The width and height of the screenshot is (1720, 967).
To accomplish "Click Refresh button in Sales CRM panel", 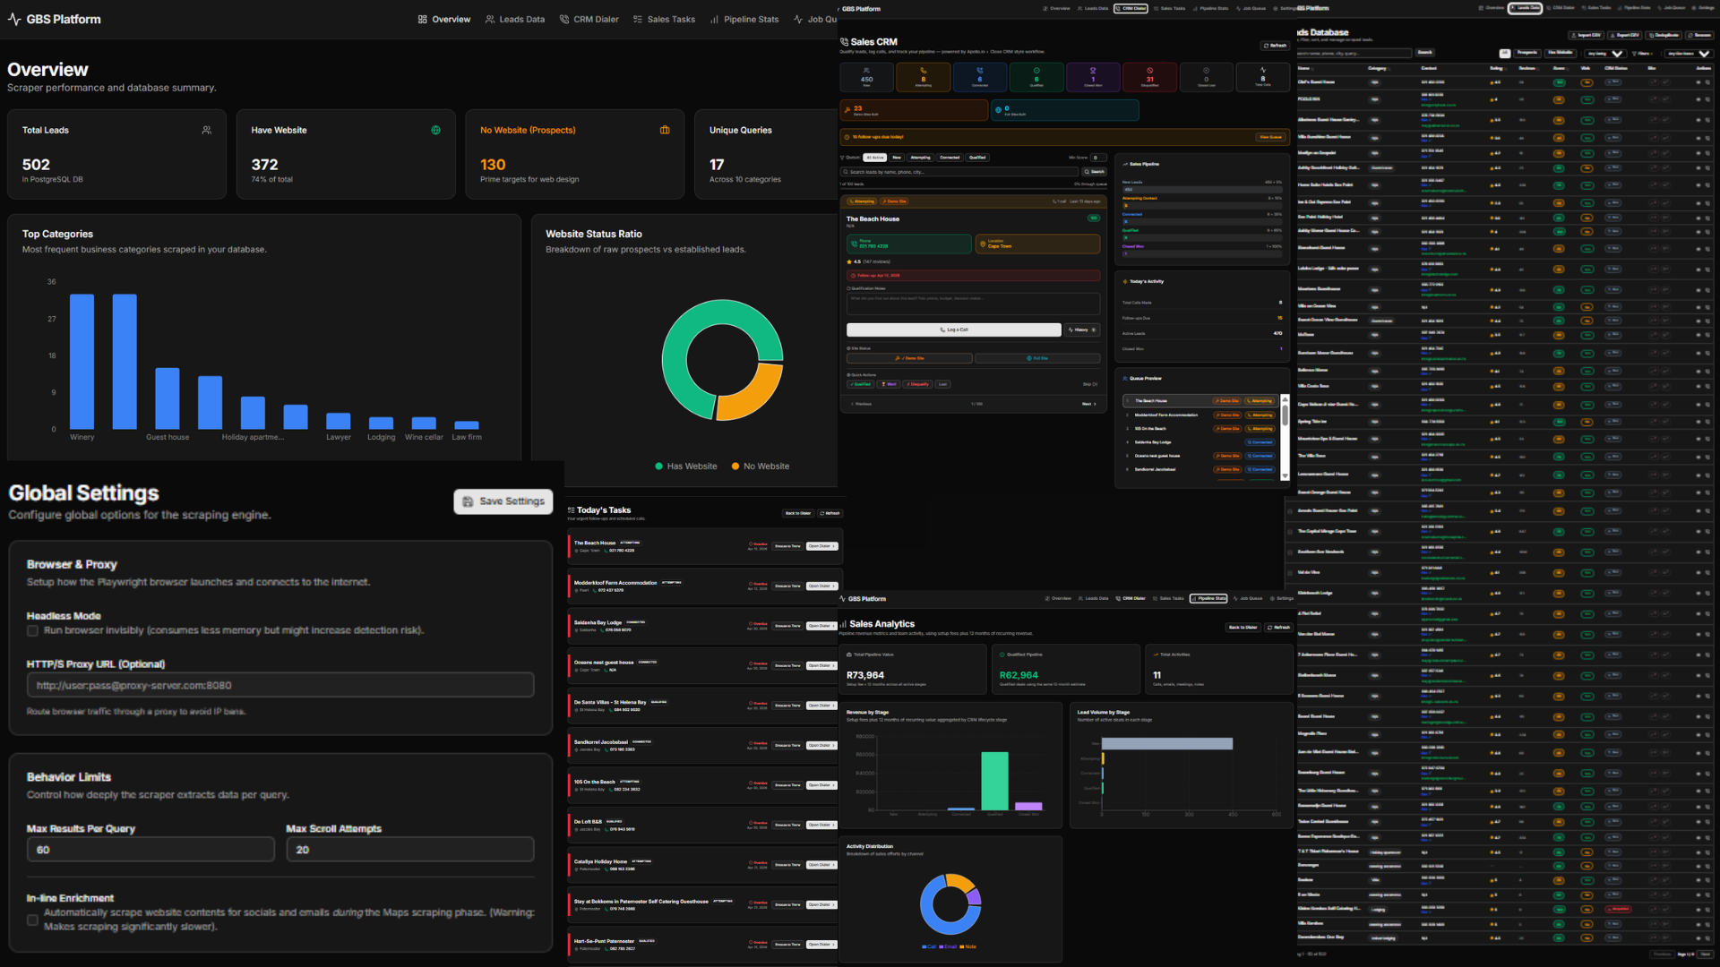I will pyautogui.click(x=1275, y=45).
